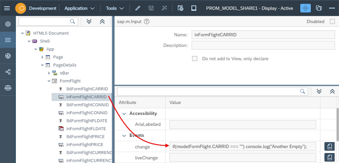Click the Name input field
Viewport: 339px width, 163px height.
(263, 35)
